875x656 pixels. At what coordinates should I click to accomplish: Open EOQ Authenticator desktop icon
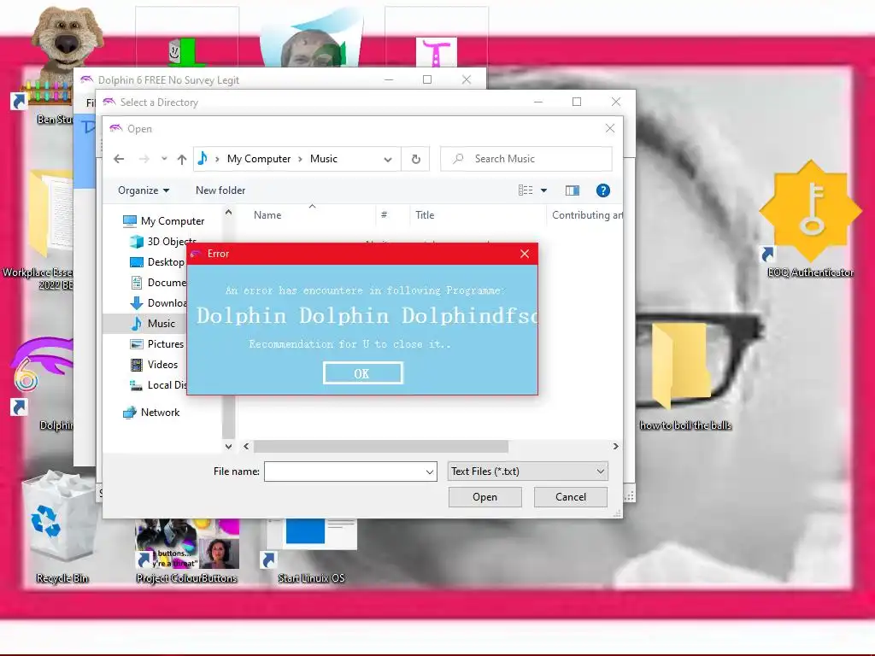click(x=810, y=219)
